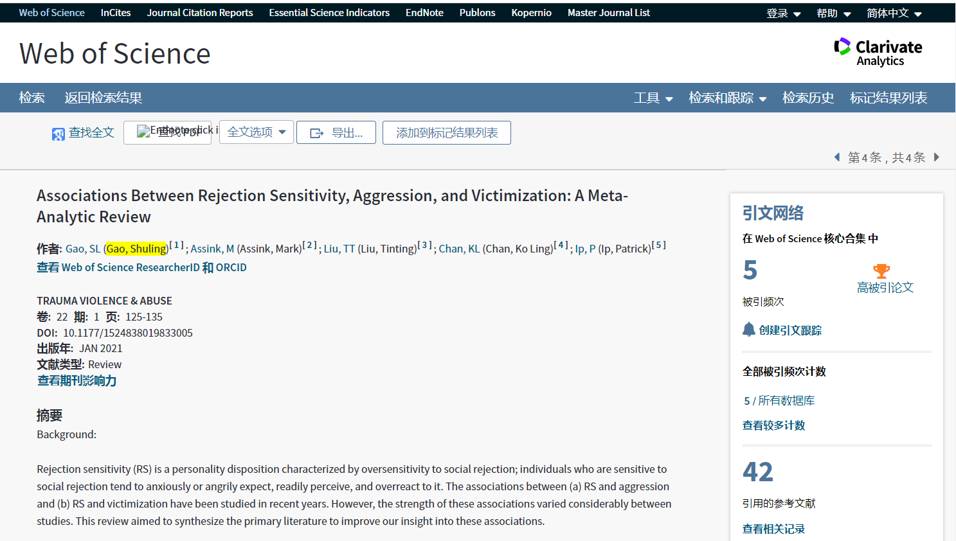956x541 pixels.
Task: Expand the 工具 menu
Action: click(653, 98)
